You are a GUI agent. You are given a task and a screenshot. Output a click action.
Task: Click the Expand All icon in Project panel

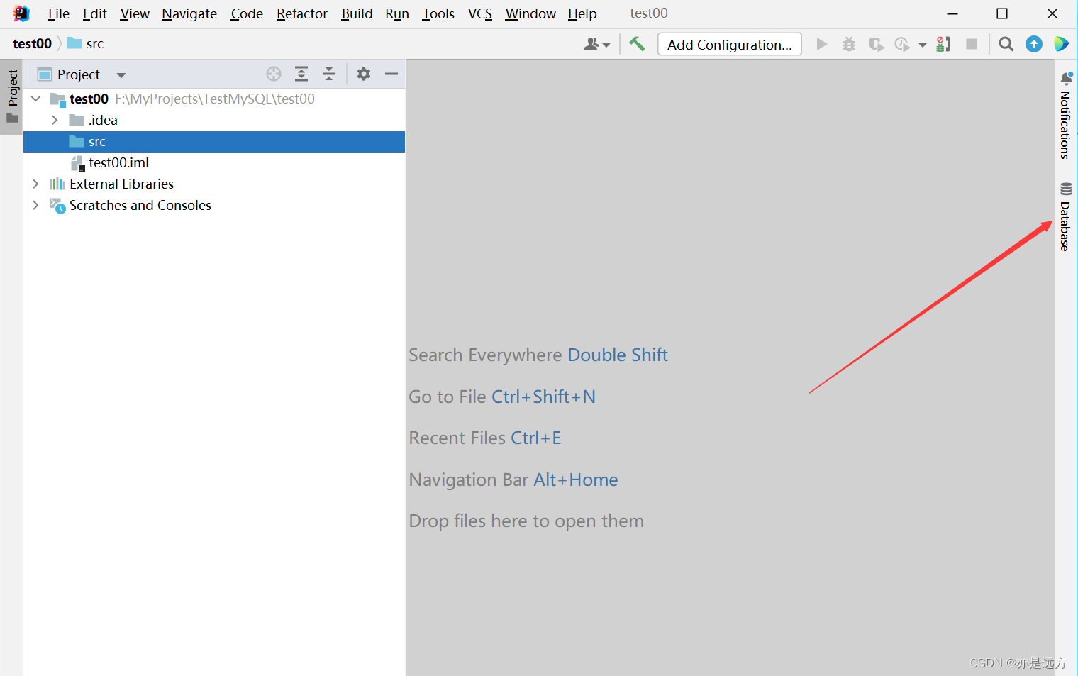coord(301,74)
